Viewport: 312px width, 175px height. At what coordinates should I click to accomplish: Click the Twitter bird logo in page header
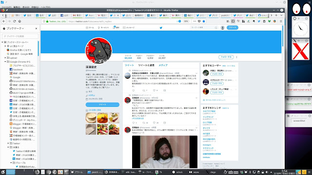(x=161, y=28)
